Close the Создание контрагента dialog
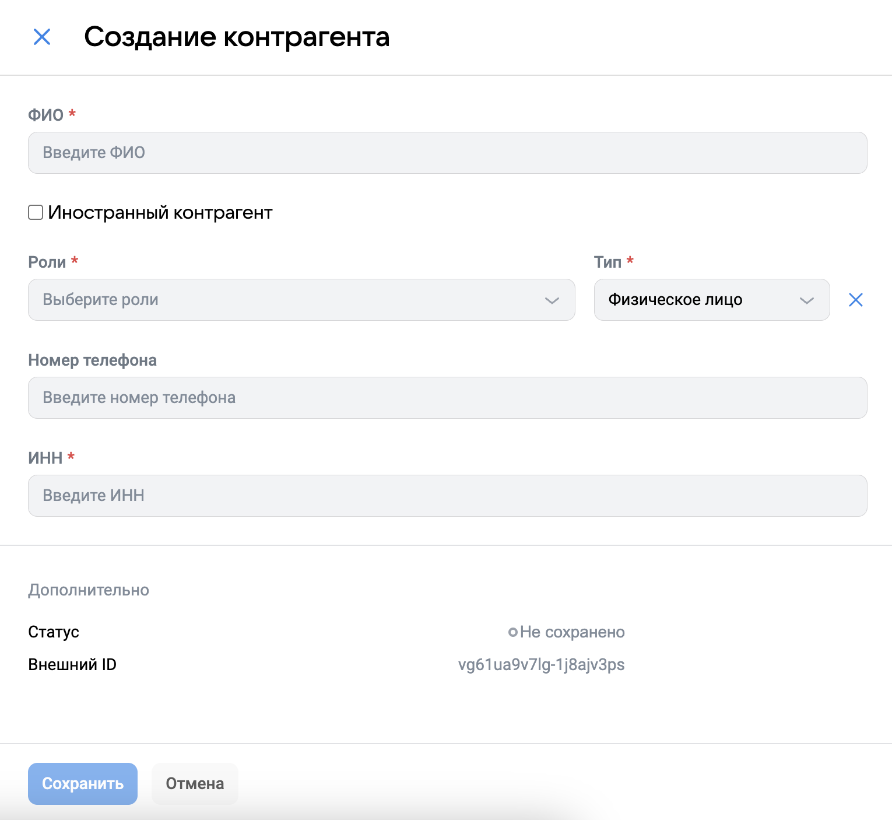The height and width of the screenshot is (820, 892). tap(42, 37)
